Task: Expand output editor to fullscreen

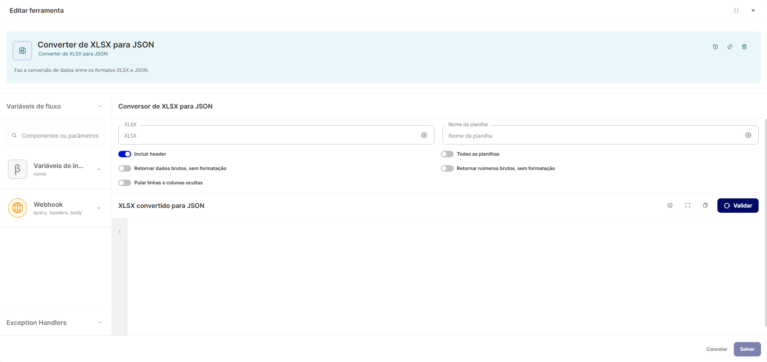Action: (x=688, y=206)
